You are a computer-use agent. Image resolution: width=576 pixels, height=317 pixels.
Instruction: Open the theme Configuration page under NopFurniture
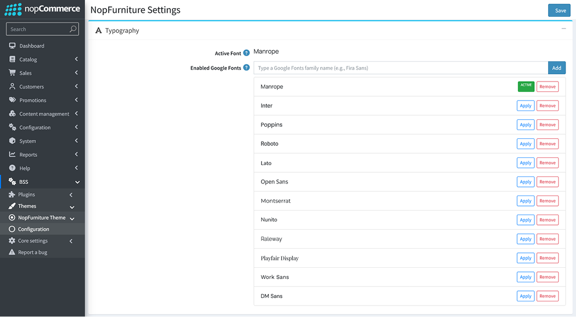[x=42, y=229]
